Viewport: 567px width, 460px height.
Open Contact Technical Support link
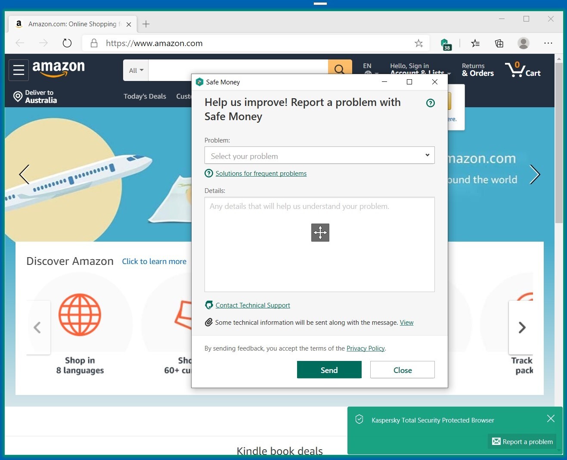(253, 305)
